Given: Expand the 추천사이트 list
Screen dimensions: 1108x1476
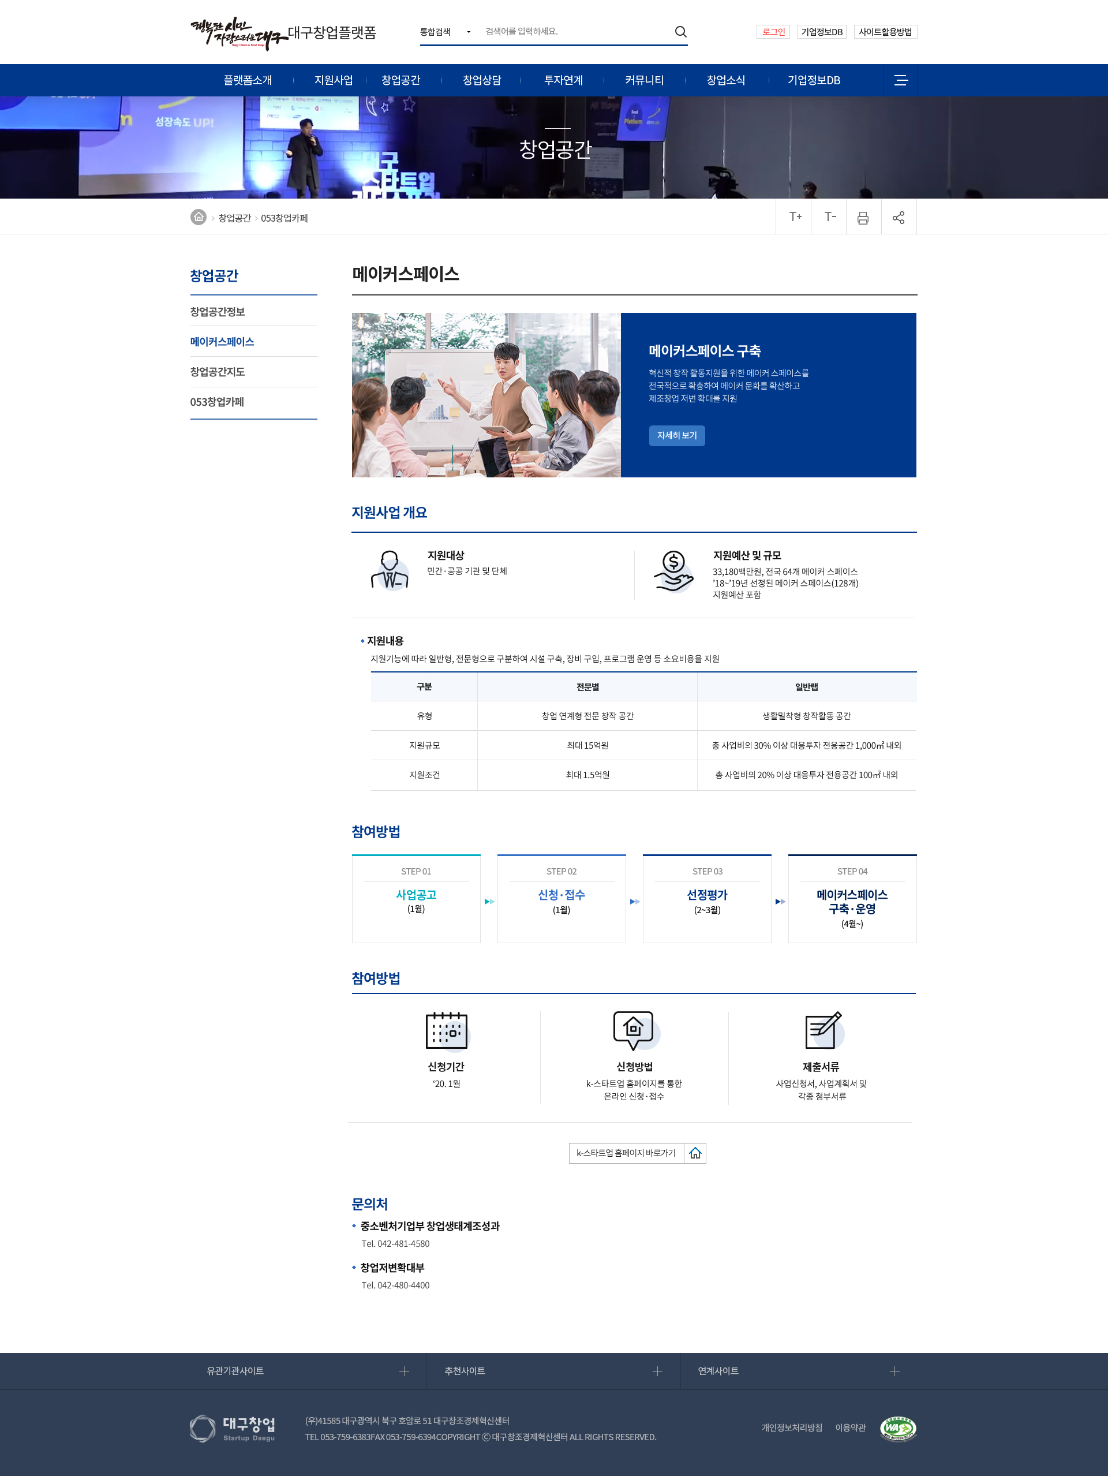Looking at the screenshot, I should [657, 1372].
